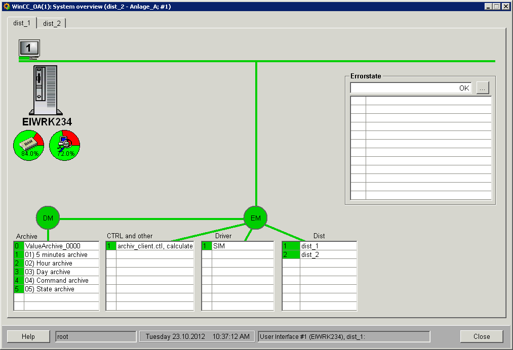Click the EIWRK234 server tower icon
The height and width of the screenshot is (350, 513).
(45, 90)
